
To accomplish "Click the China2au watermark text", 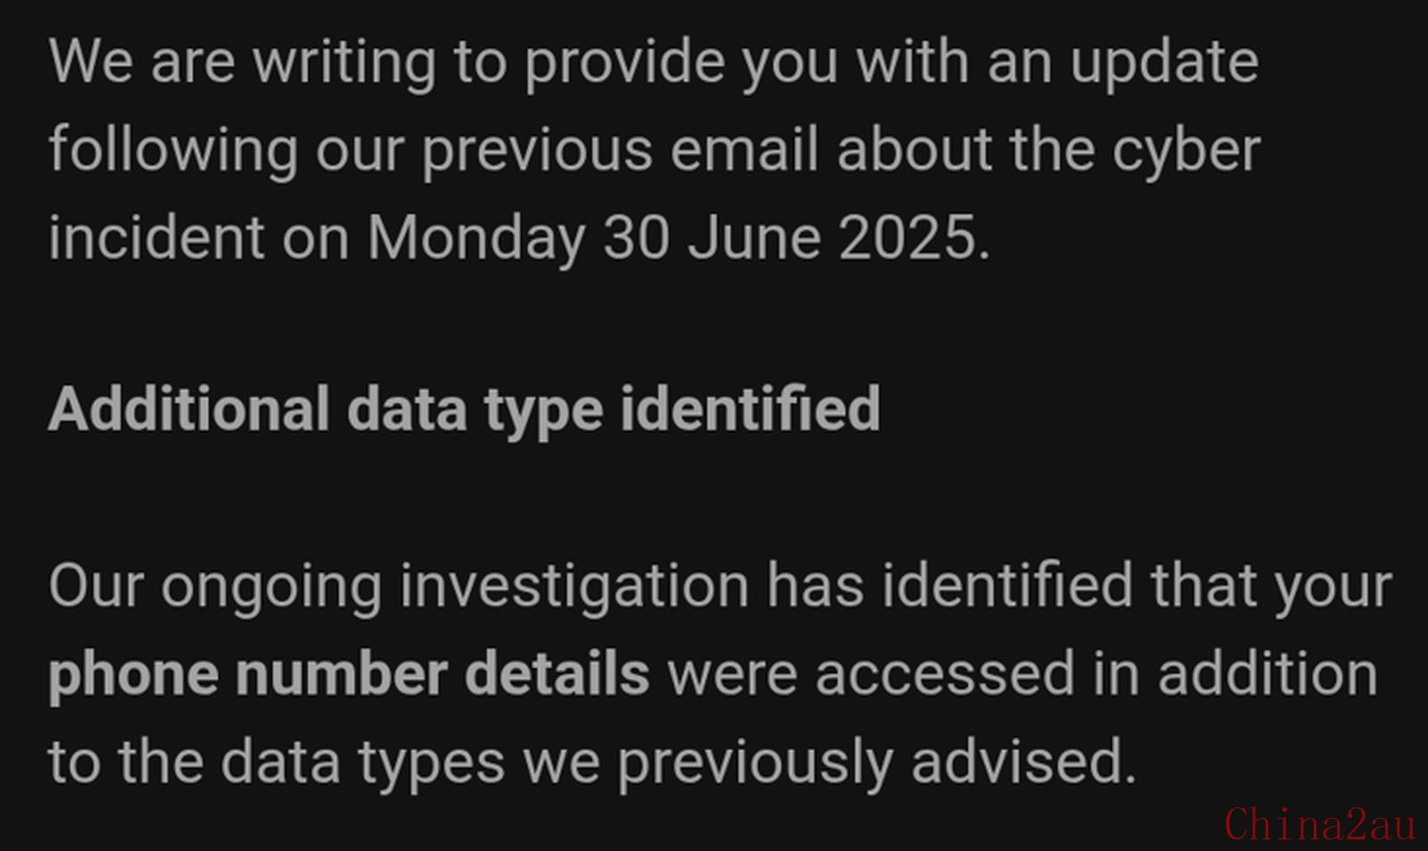I will [1320, 823].
